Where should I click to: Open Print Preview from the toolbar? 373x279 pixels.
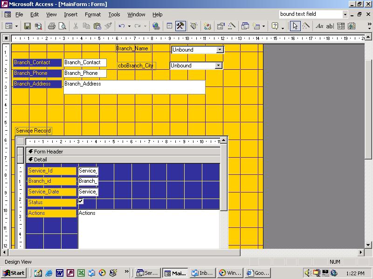pyautogui.click(x=62, y=26)
